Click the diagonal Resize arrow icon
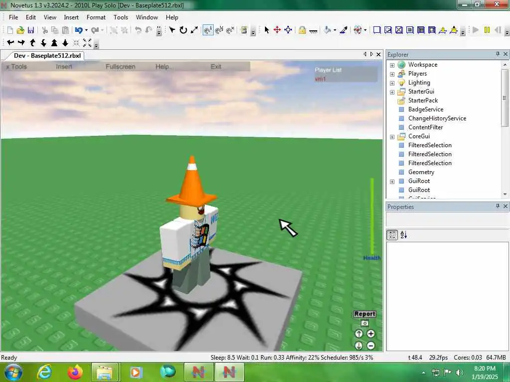Screen dimensions: 510x382 tap(194, 30)
